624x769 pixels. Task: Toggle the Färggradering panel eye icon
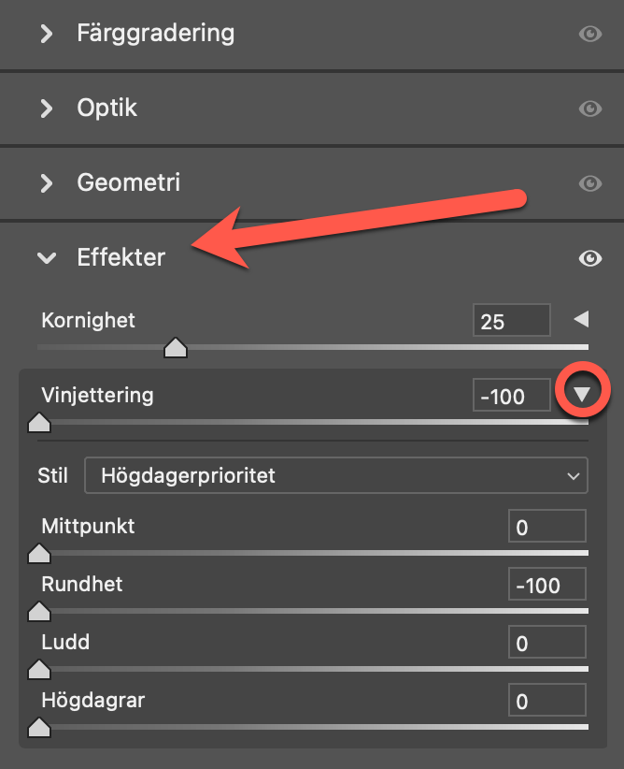(x=589, y=35)
